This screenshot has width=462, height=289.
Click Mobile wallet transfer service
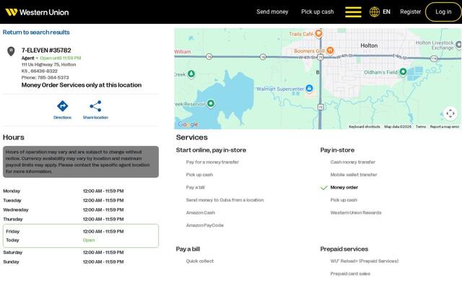coord(354,175)
